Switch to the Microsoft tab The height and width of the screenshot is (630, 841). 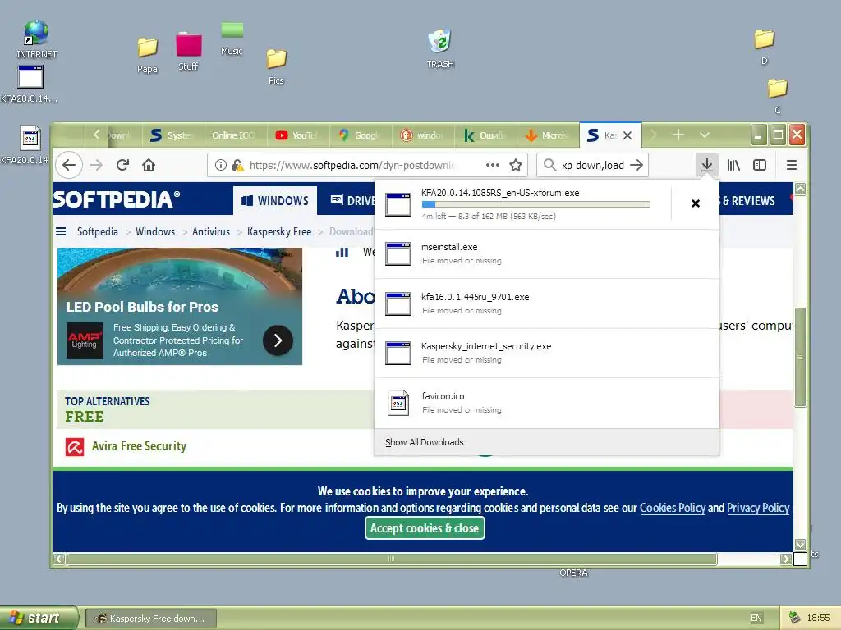tap(547, 135)
